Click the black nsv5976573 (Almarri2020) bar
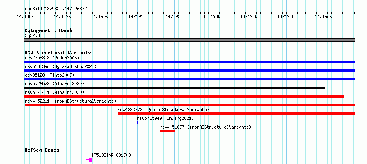 coord(174,88)
